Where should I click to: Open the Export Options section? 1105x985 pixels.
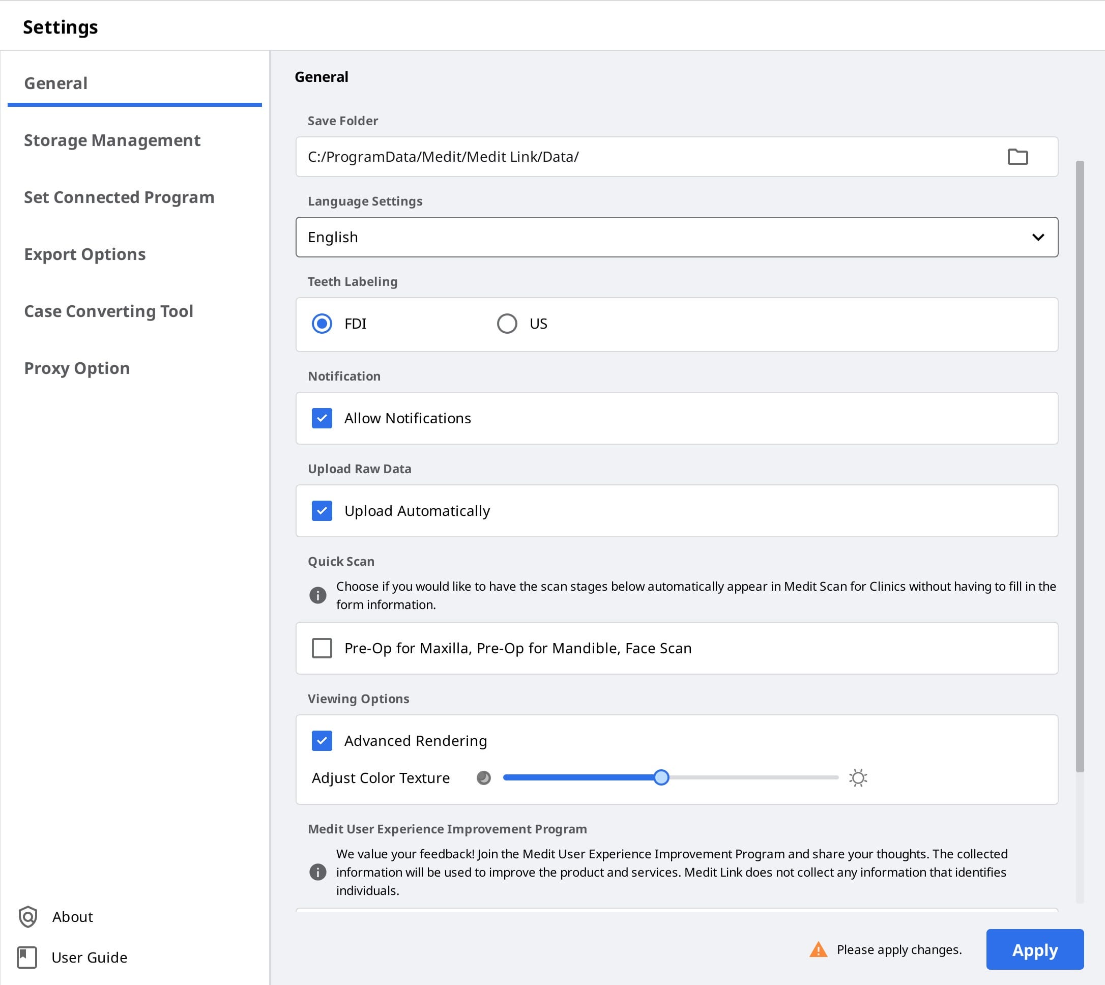point(85,254)
